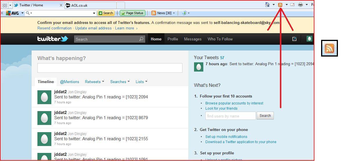The image size is (353, 161).
Task: Click the Twitter search field
Action: click(x=106, y=39)
